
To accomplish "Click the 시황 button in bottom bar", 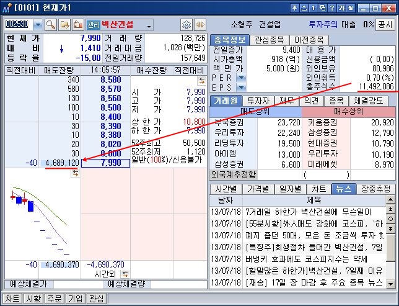I will point(33,299).
